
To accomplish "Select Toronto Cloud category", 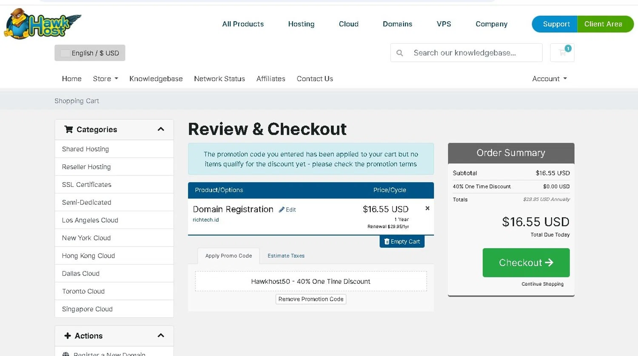I will [x=114, y=291].
